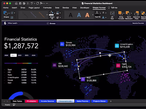Select year 2023 in the year selector
Viewport: 146px width, 109px height.
(27, 55)
